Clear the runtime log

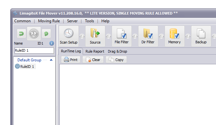(93, 60)
